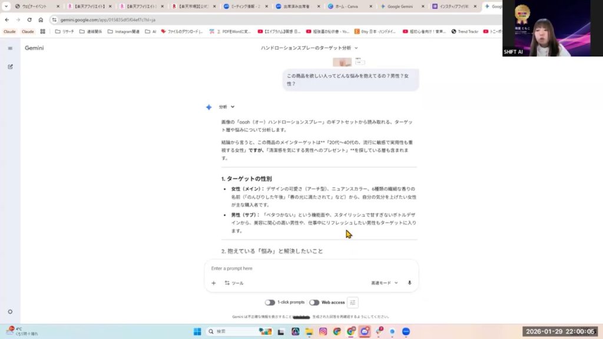
Task: Start a new chat with the pencil icon
Action: (x=10, y=67)
